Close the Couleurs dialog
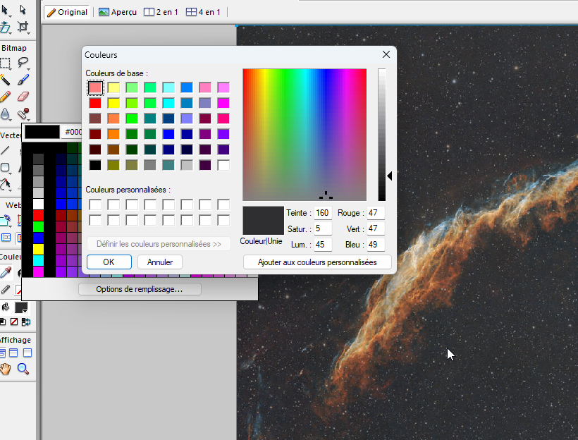The height and width of the screenshot is (440, 578). (386, 54)
